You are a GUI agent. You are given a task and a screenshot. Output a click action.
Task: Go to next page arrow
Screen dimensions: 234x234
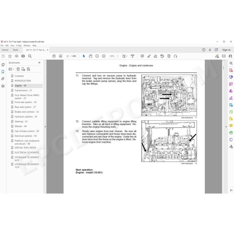pyautogui.click(x=61, y=56)
